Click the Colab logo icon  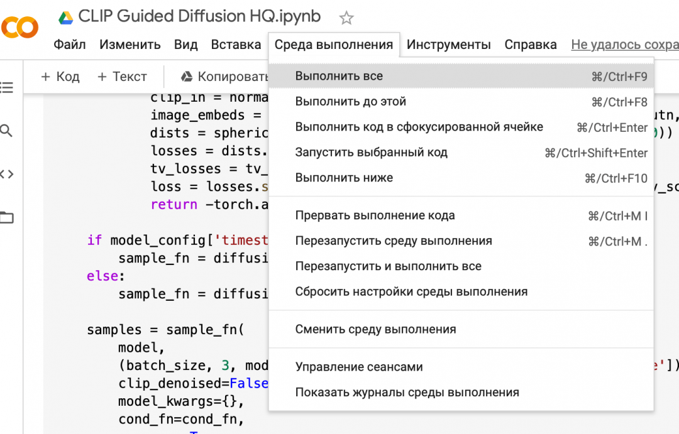19,27
